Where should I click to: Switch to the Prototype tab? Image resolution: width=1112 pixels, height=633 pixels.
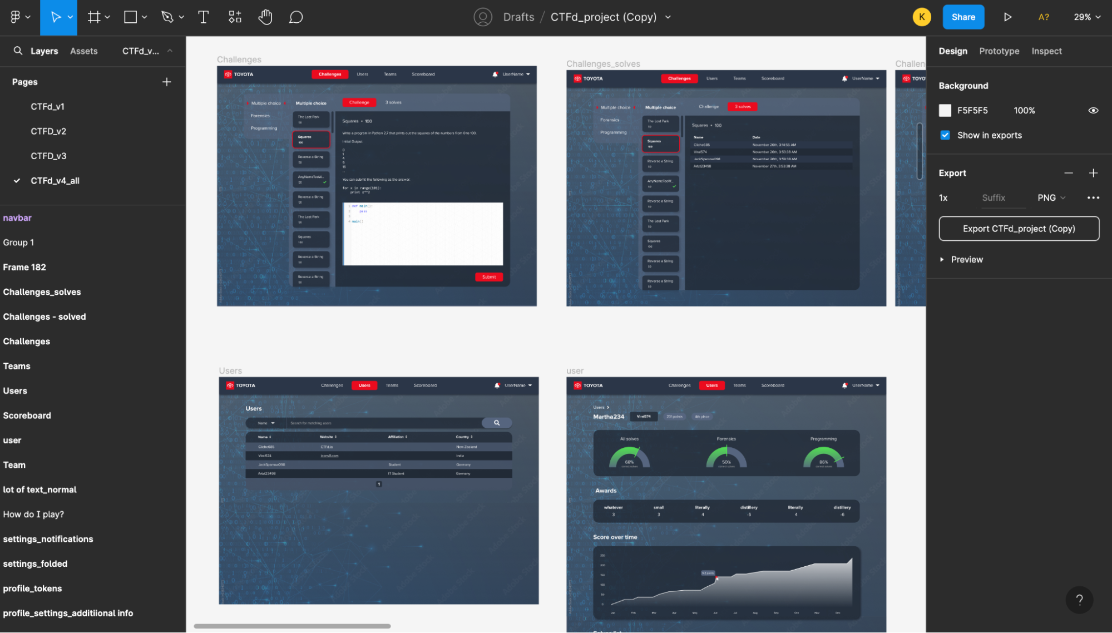coord(999,51)
